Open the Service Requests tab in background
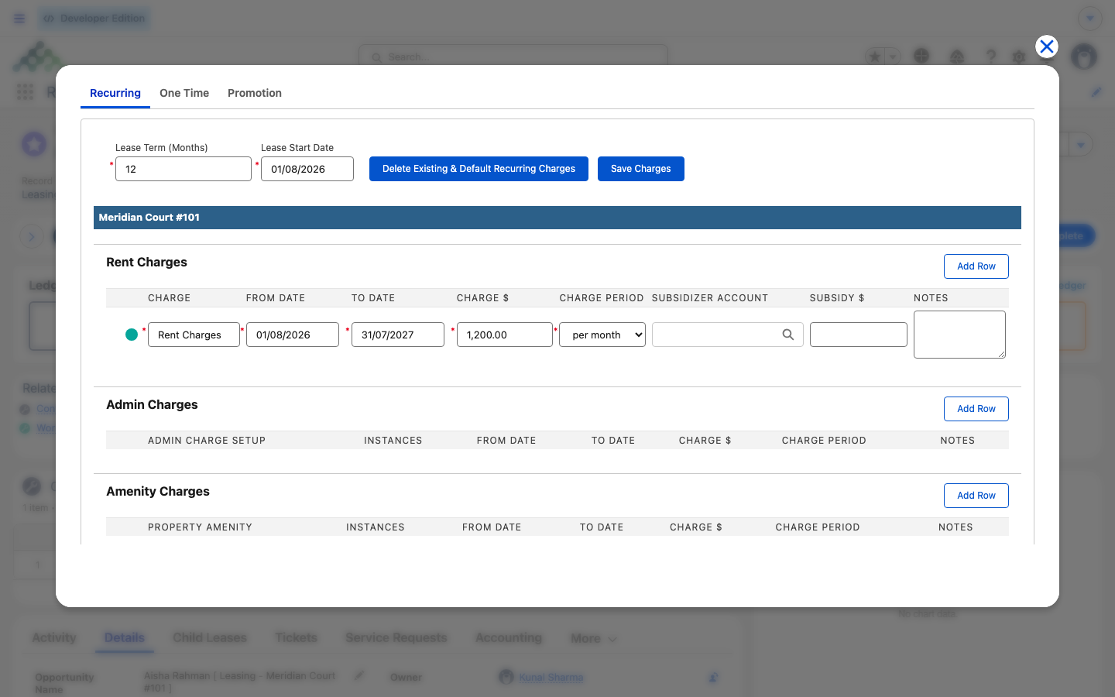Viewport: 1115px width, 697px height. pyautogui.click(x=396, y=638)
